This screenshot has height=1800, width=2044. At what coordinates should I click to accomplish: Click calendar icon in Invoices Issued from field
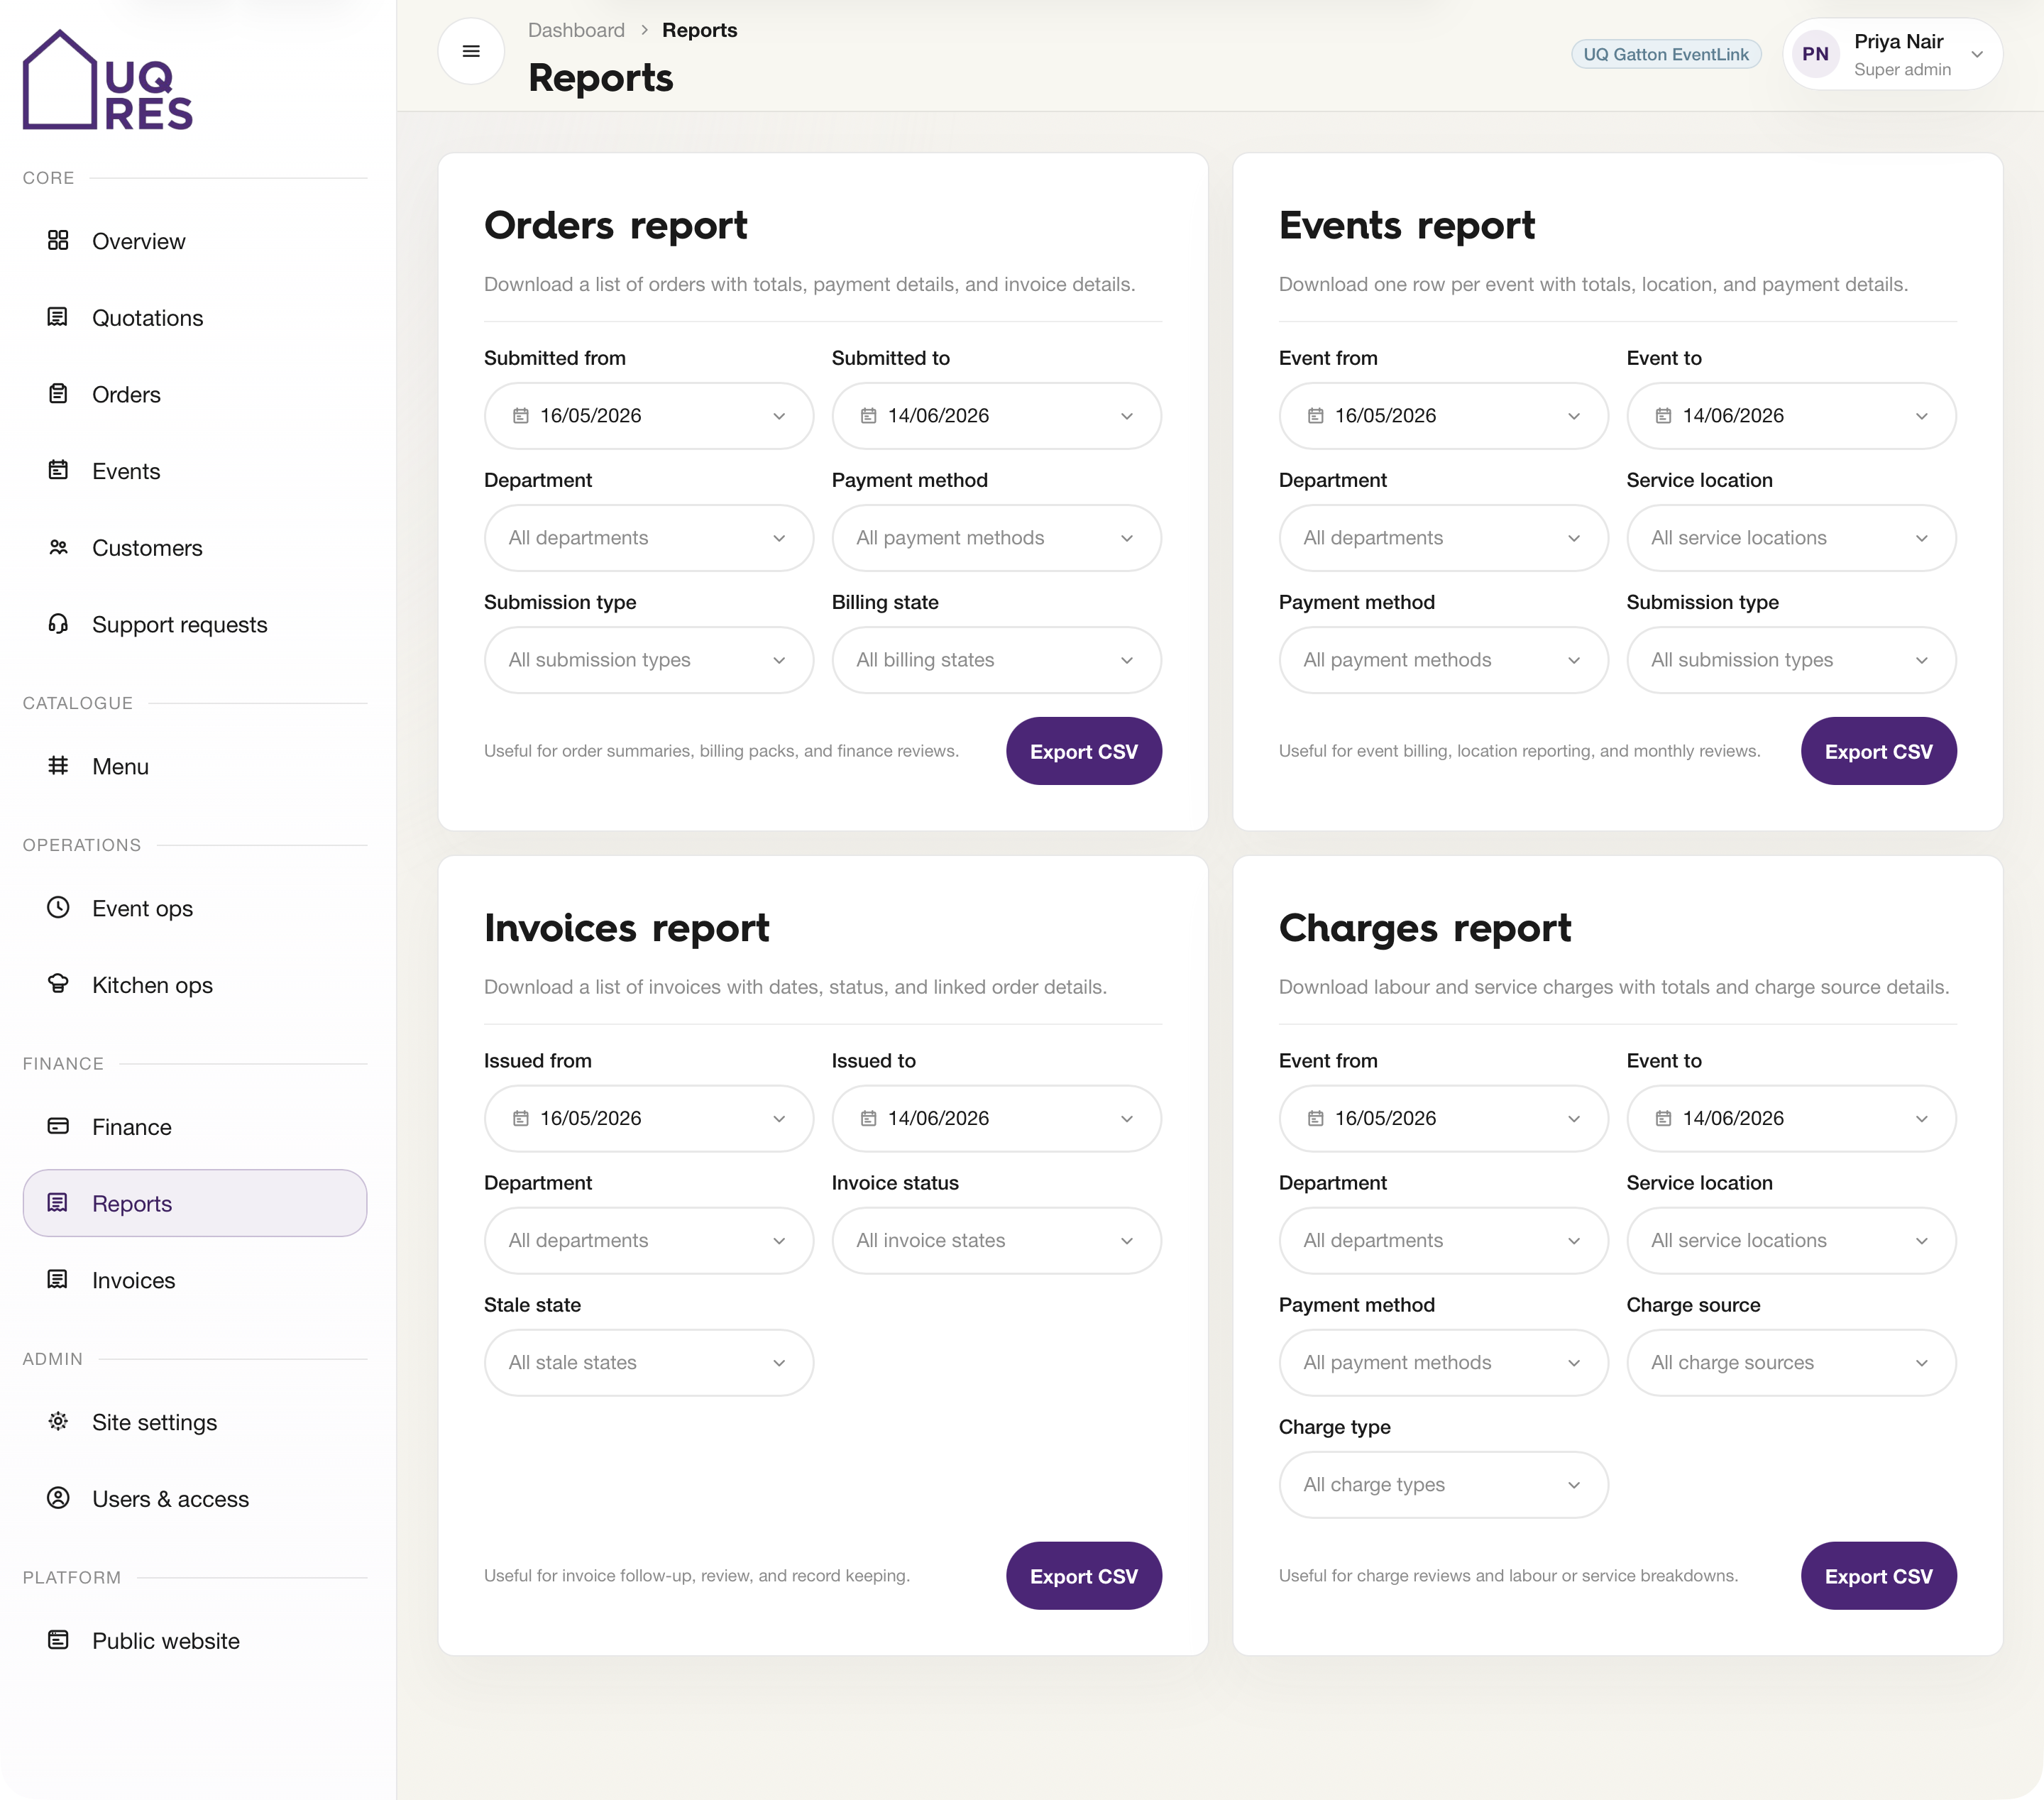(521, 1119)
